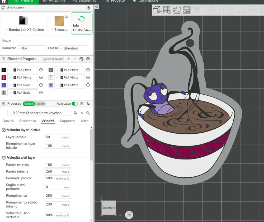Edit filament 7 PLA Basic settings
This screenshot has height=222, width=264.
41,93
